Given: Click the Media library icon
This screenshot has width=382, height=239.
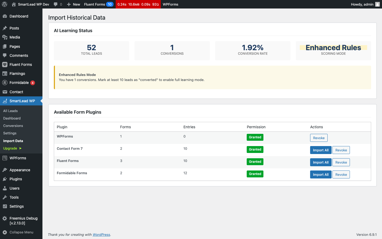Looking at the screenshot, I should (x=5, y=37).
